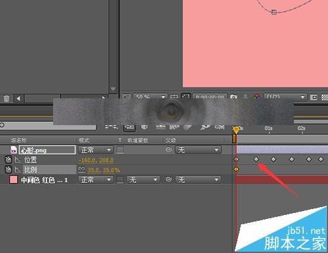The height and width of the screenshot is (253, 328).
Task: Toggle the stopwatch for 位置 property
Action: click(x=8, y=160)
